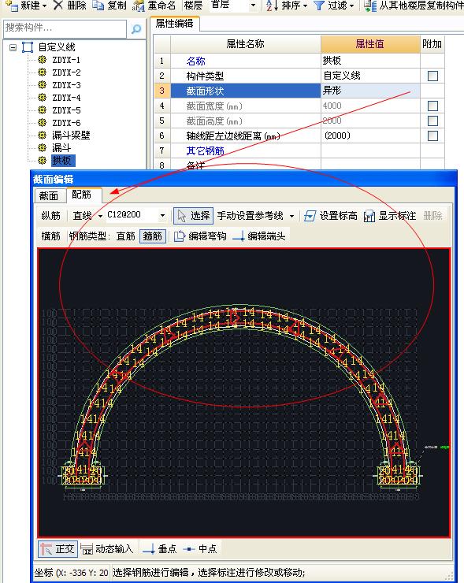This screenshot has width=464, height=583.
Task: Click the 其它钢筋 property link
Action: pos(205,150)
